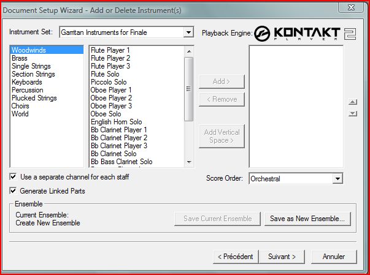
Task: Expand the Score Order dropdown
Action: (x=337, y=178)
